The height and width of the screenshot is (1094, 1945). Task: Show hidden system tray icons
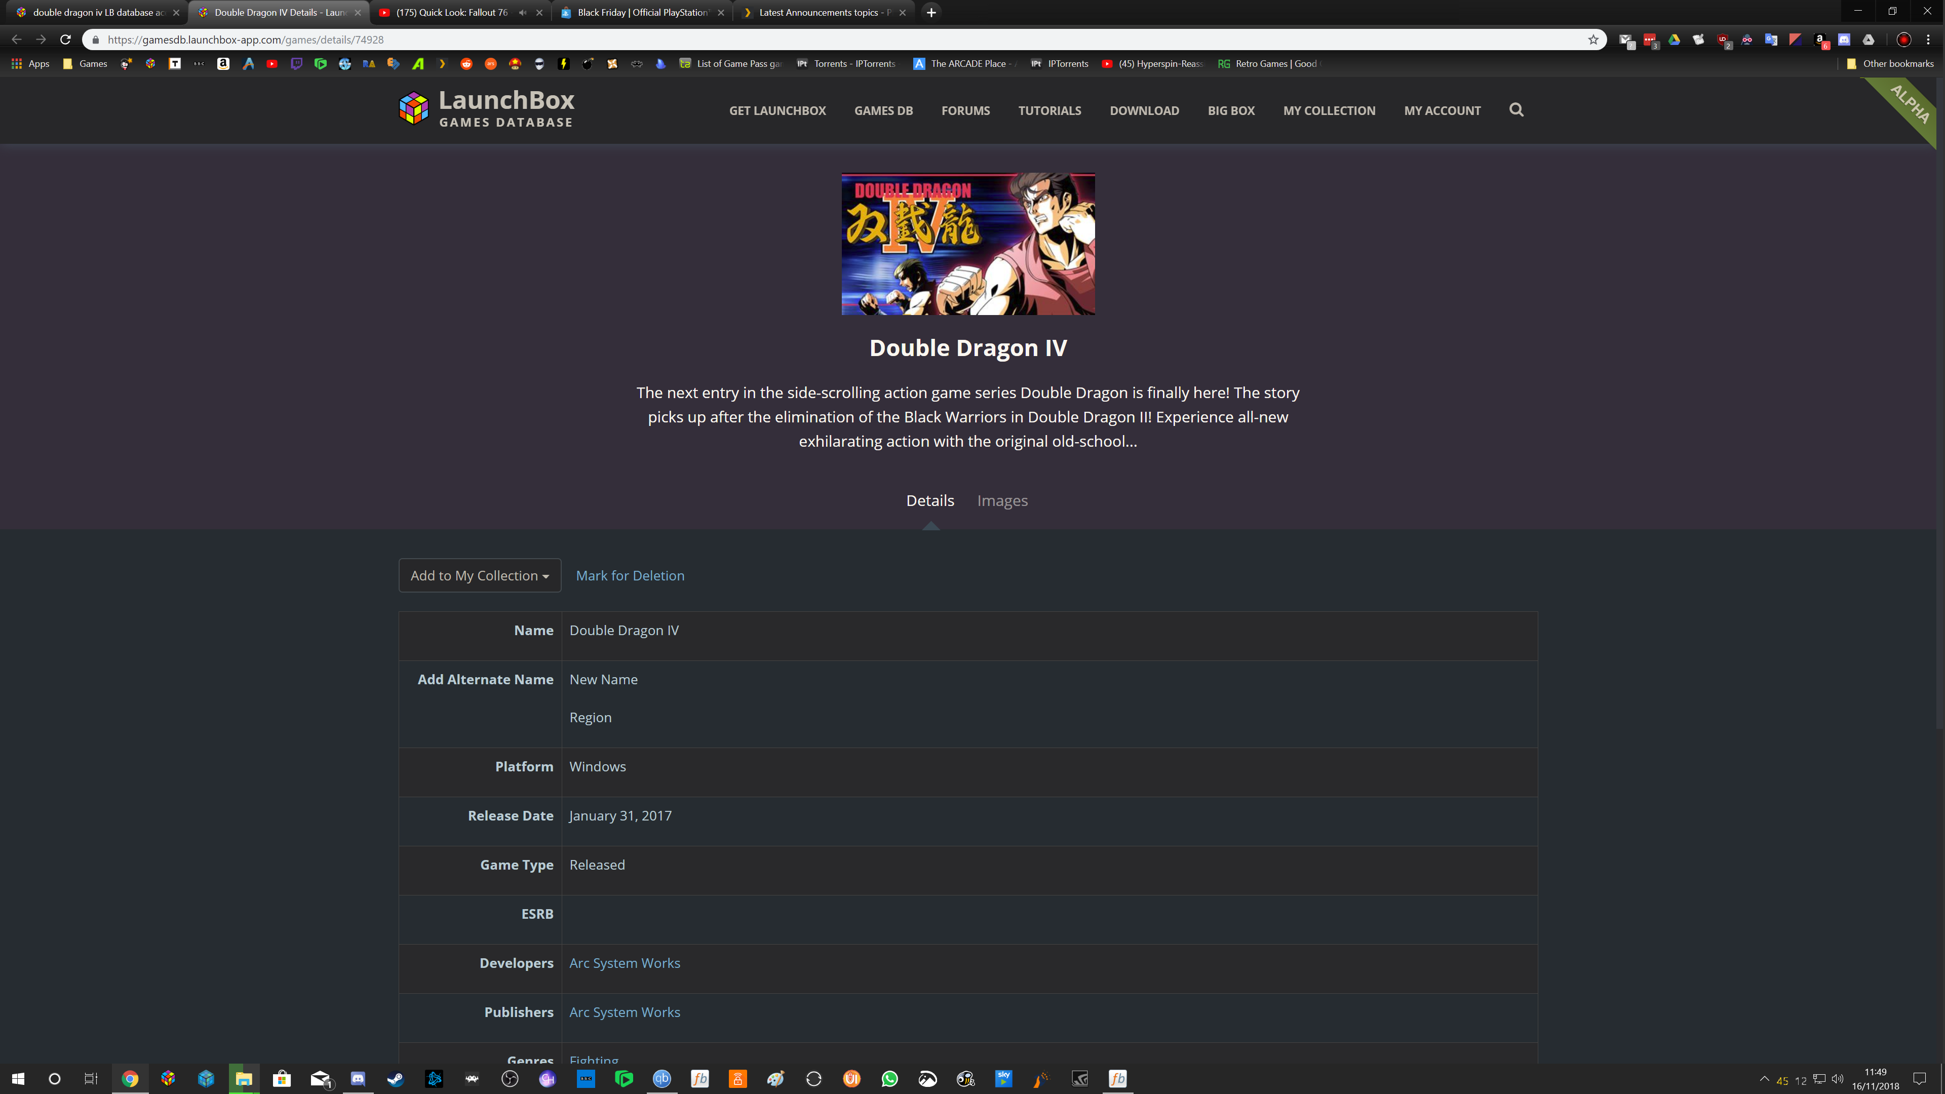pyautogui.click(x=1764, y=1079)
